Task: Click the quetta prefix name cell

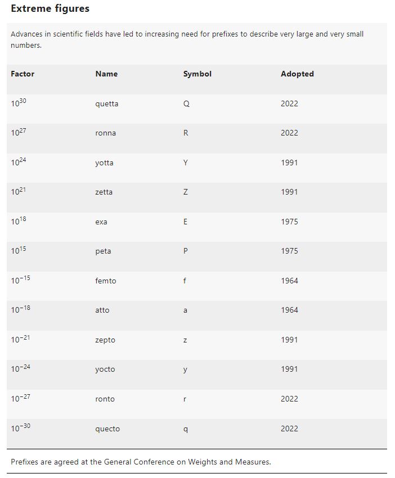Action: tap(107, 103)
